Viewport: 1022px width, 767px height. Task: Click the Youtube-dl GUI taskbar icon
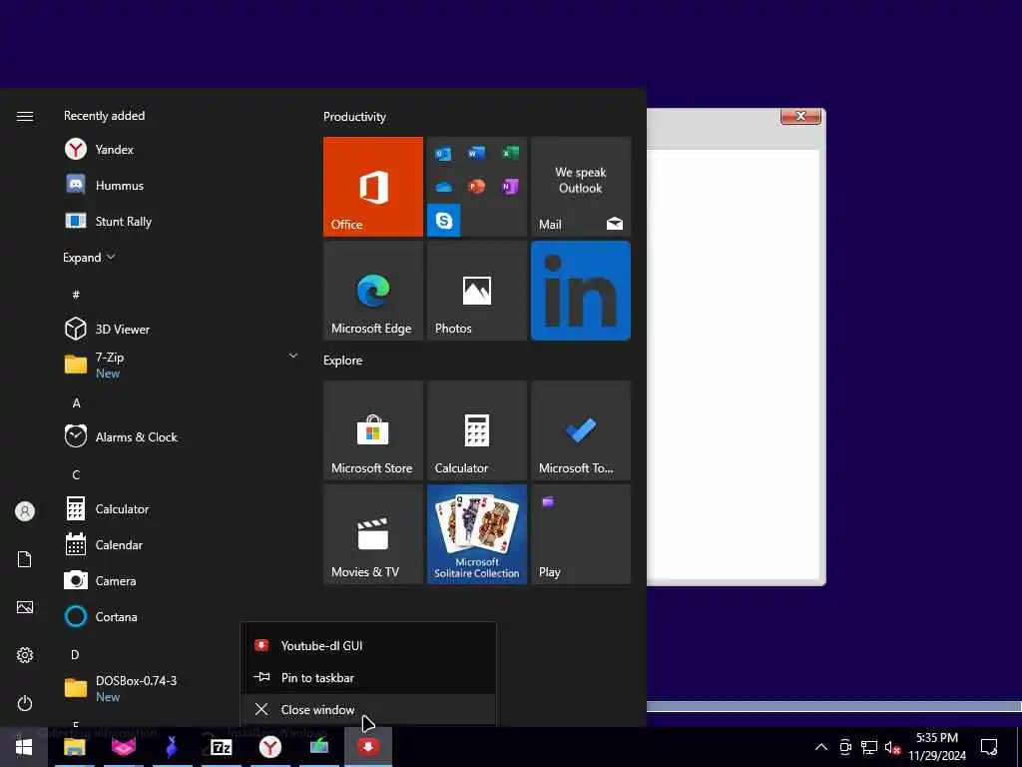coord(368,747)
